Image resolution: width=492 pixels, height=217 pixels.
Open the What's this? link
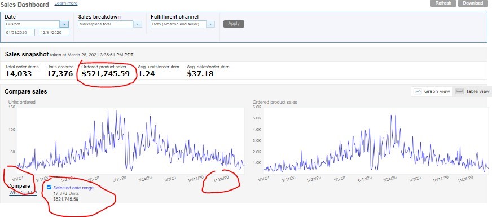[23, 193]
